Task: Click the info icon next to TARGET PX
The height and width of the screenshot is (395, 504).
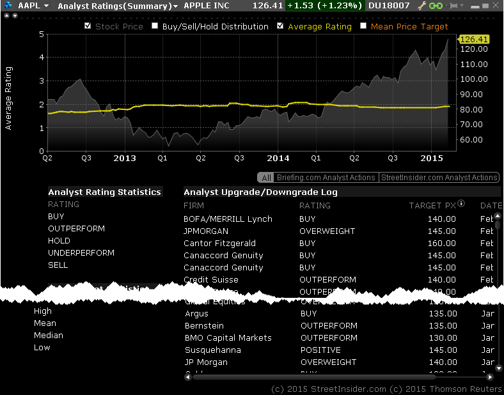Action: click(x=461, y=203)
